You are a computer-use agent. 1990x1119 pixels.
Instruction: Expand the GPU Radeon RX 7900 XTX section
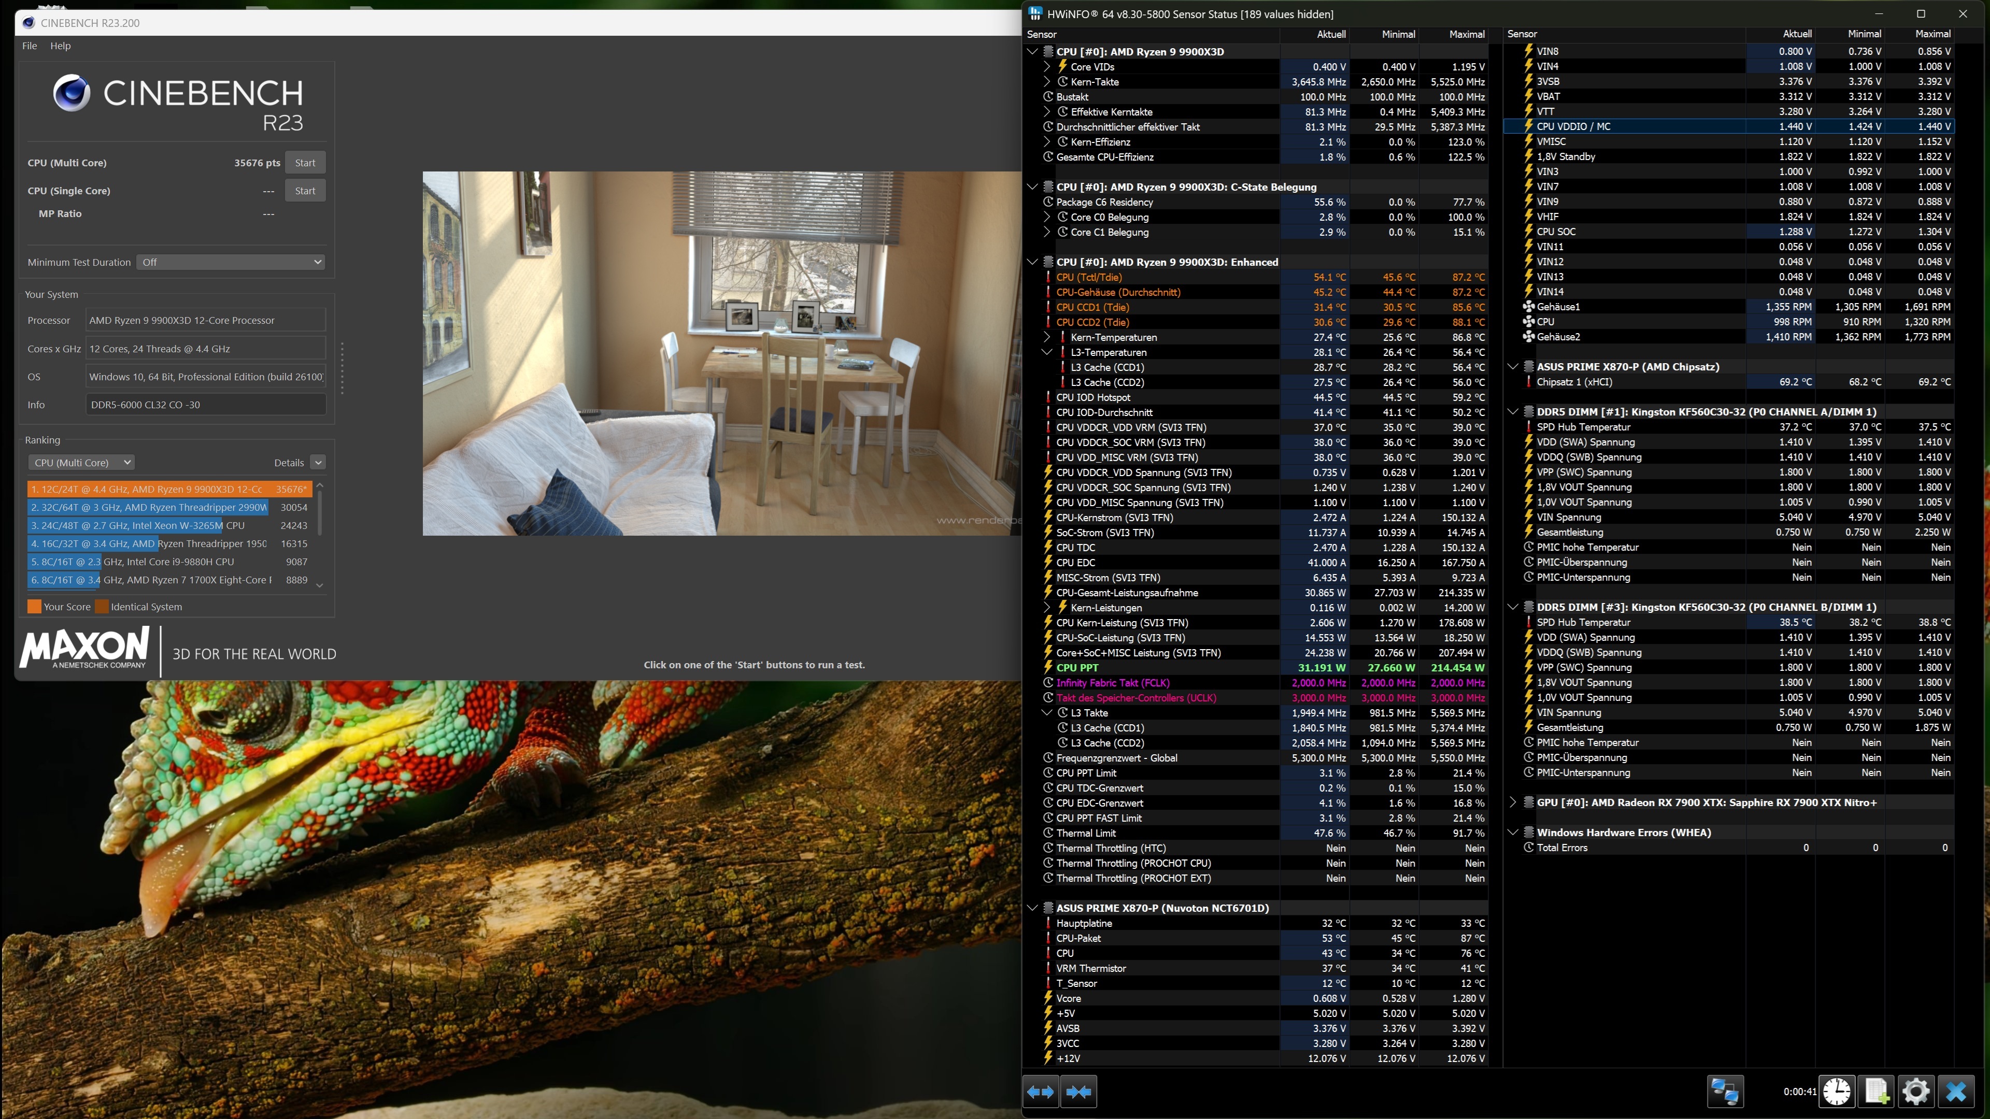click(1513, 802)
